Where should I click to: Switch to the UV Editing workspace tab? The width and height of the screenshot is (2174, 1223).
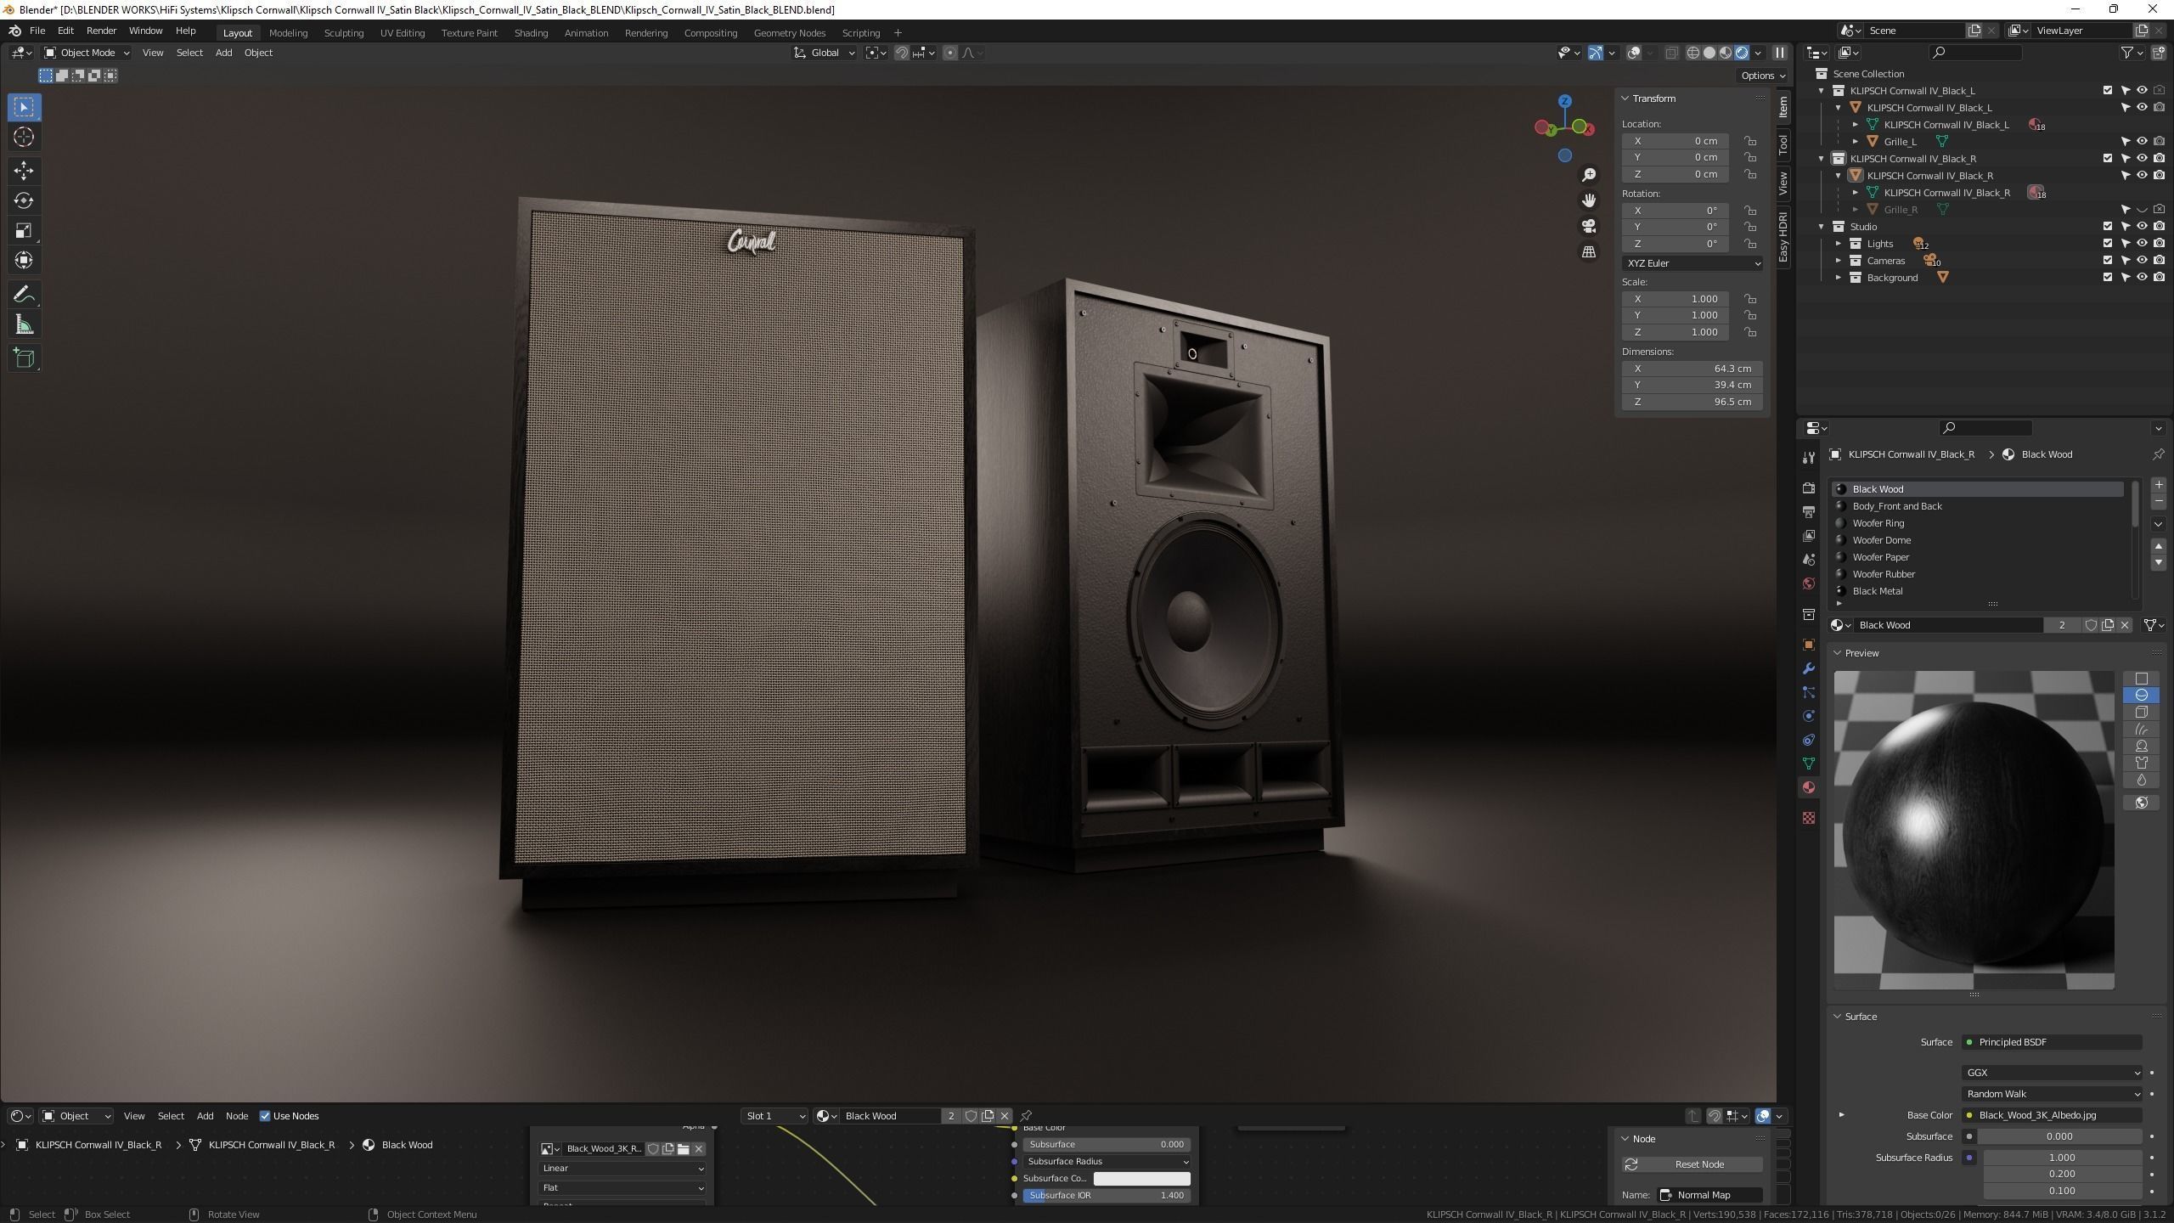coord(402,33)
